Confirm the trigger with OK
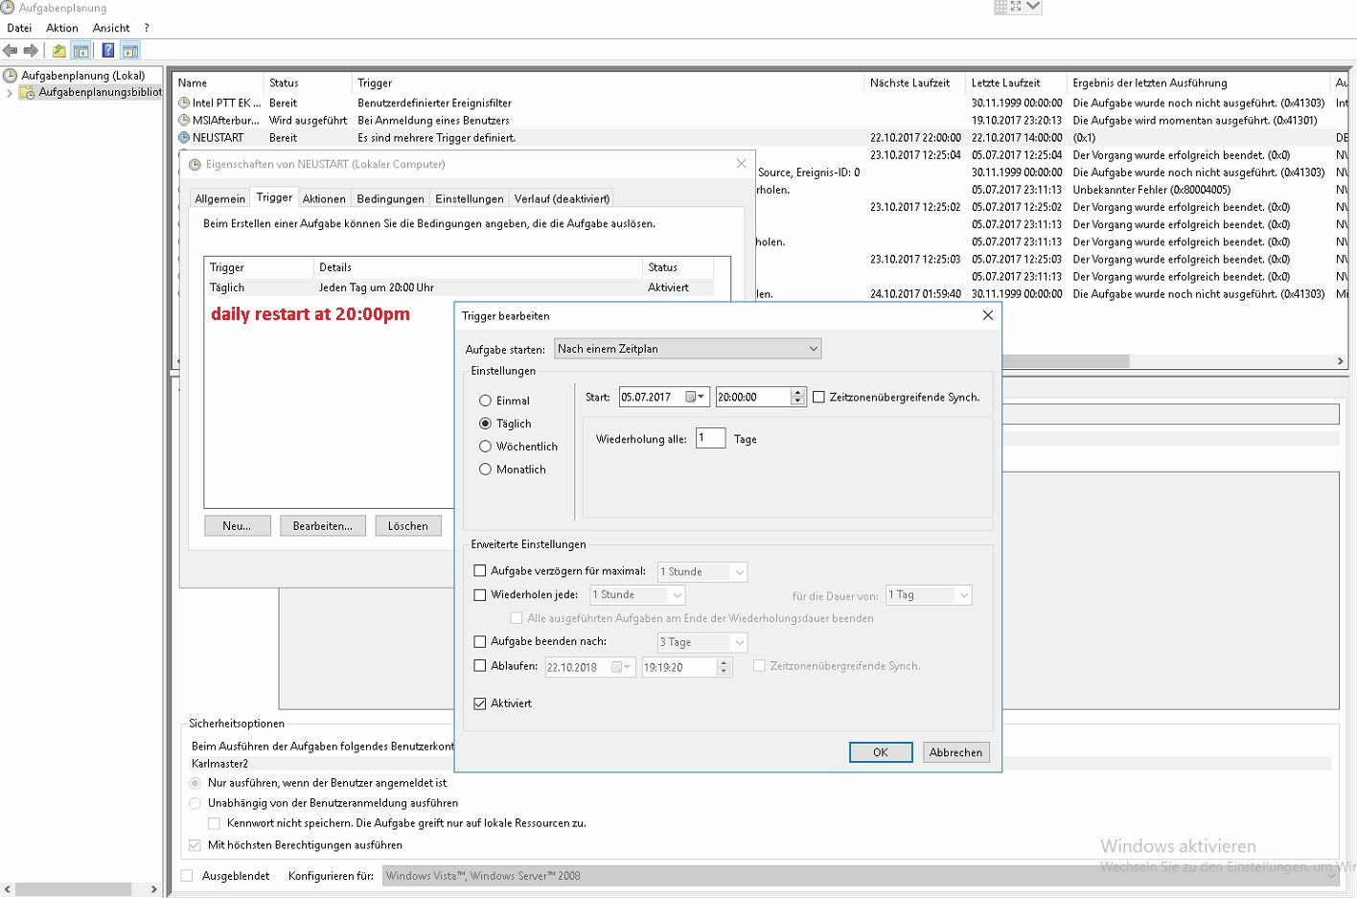 pos(881,752)
